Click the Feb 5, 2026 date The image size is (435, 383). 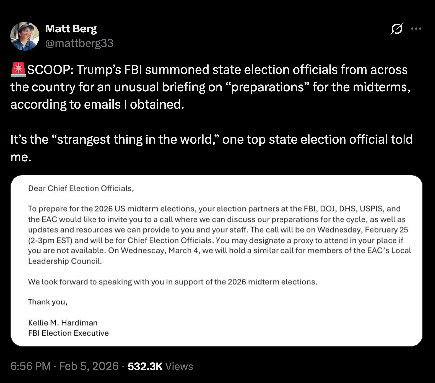click(89, 366)
